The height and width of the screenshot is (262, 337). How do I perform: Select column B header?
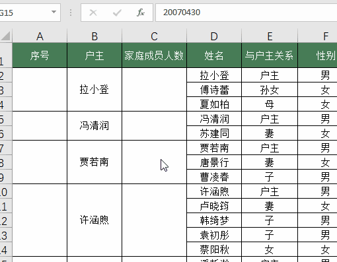94,36
